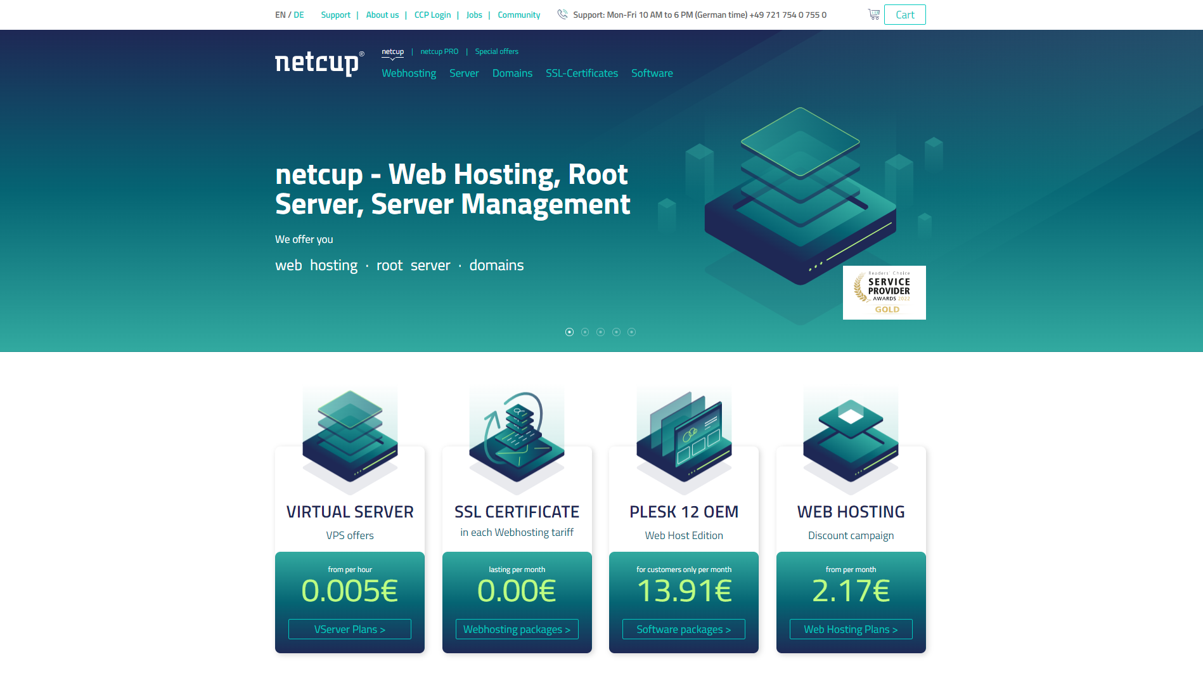Click the Webhosting packages button

[x=517, y=629]
